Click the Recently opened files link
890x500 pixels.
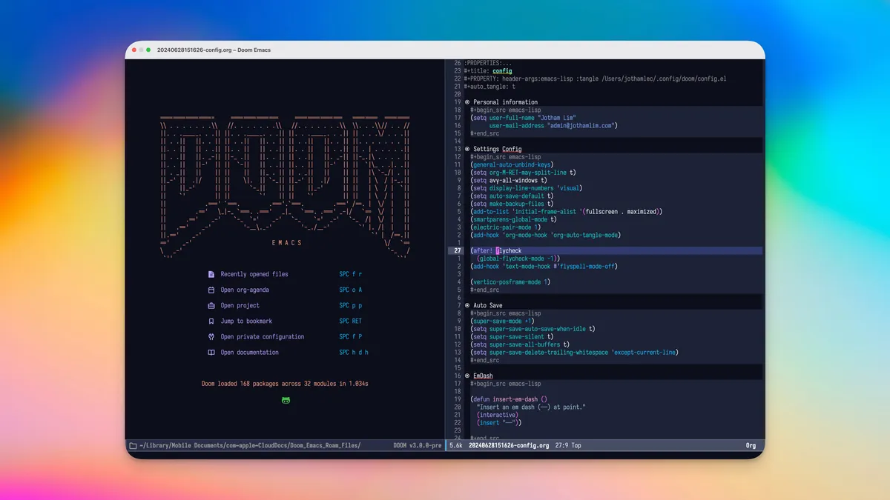(253, 273)
